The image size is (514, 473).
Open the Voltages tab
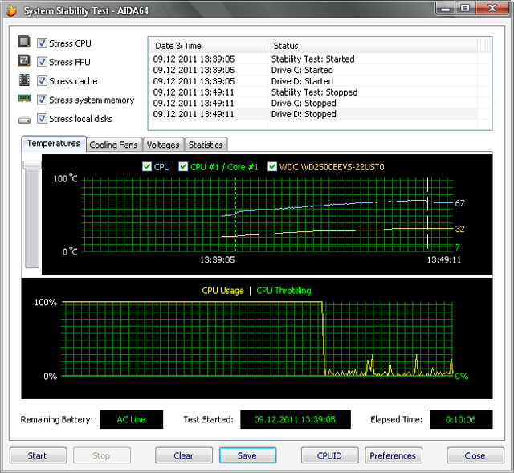click(x=163, y=145)
